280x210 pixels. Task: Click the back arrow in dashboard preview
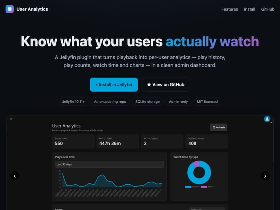tap(12, 119)
